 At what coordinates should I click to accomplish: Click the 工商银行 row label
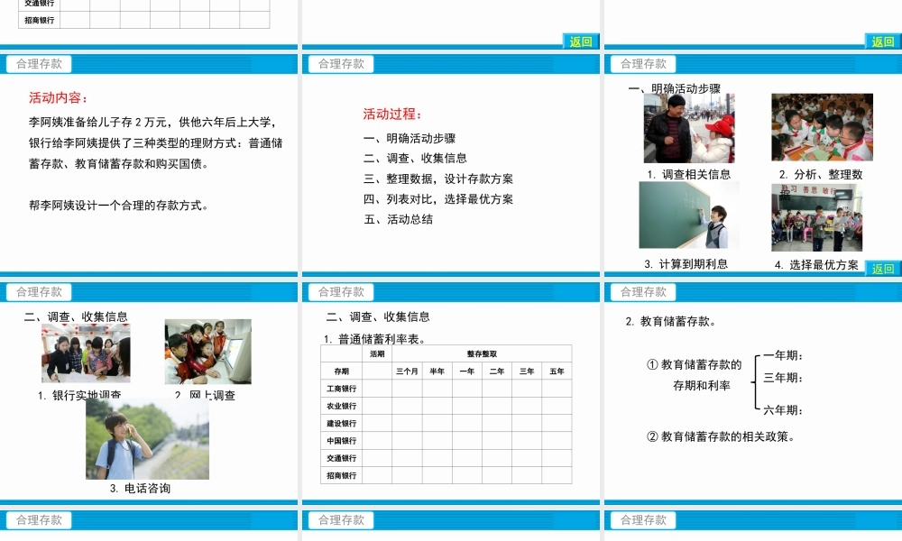[341, 389]
